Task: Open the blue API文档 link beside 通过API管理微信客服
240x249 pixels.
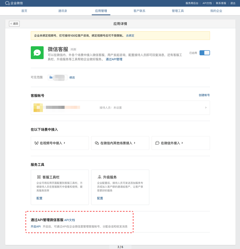Action: pos(69,220)
